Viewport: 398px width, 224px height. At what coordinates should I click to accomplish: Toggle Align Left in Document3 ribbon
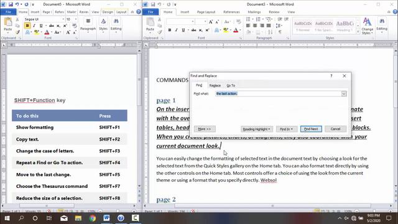coord(248,26)
